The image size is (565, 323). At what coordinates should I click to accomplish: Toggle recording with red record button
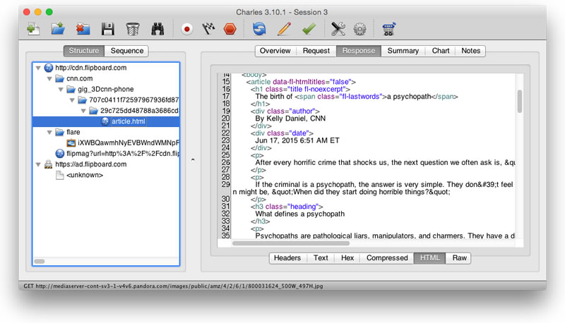[x=186, y=29]
